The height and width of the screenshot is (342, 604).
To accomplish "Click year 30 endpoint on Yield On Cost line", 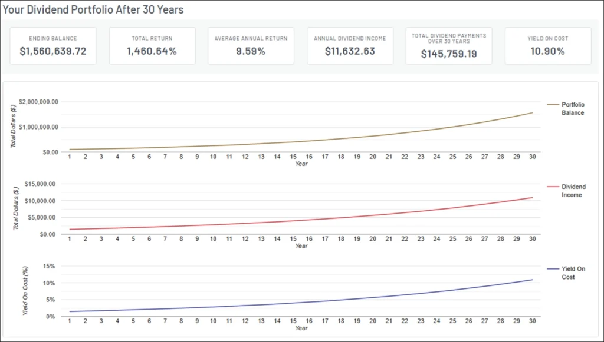I will point(533,280).
